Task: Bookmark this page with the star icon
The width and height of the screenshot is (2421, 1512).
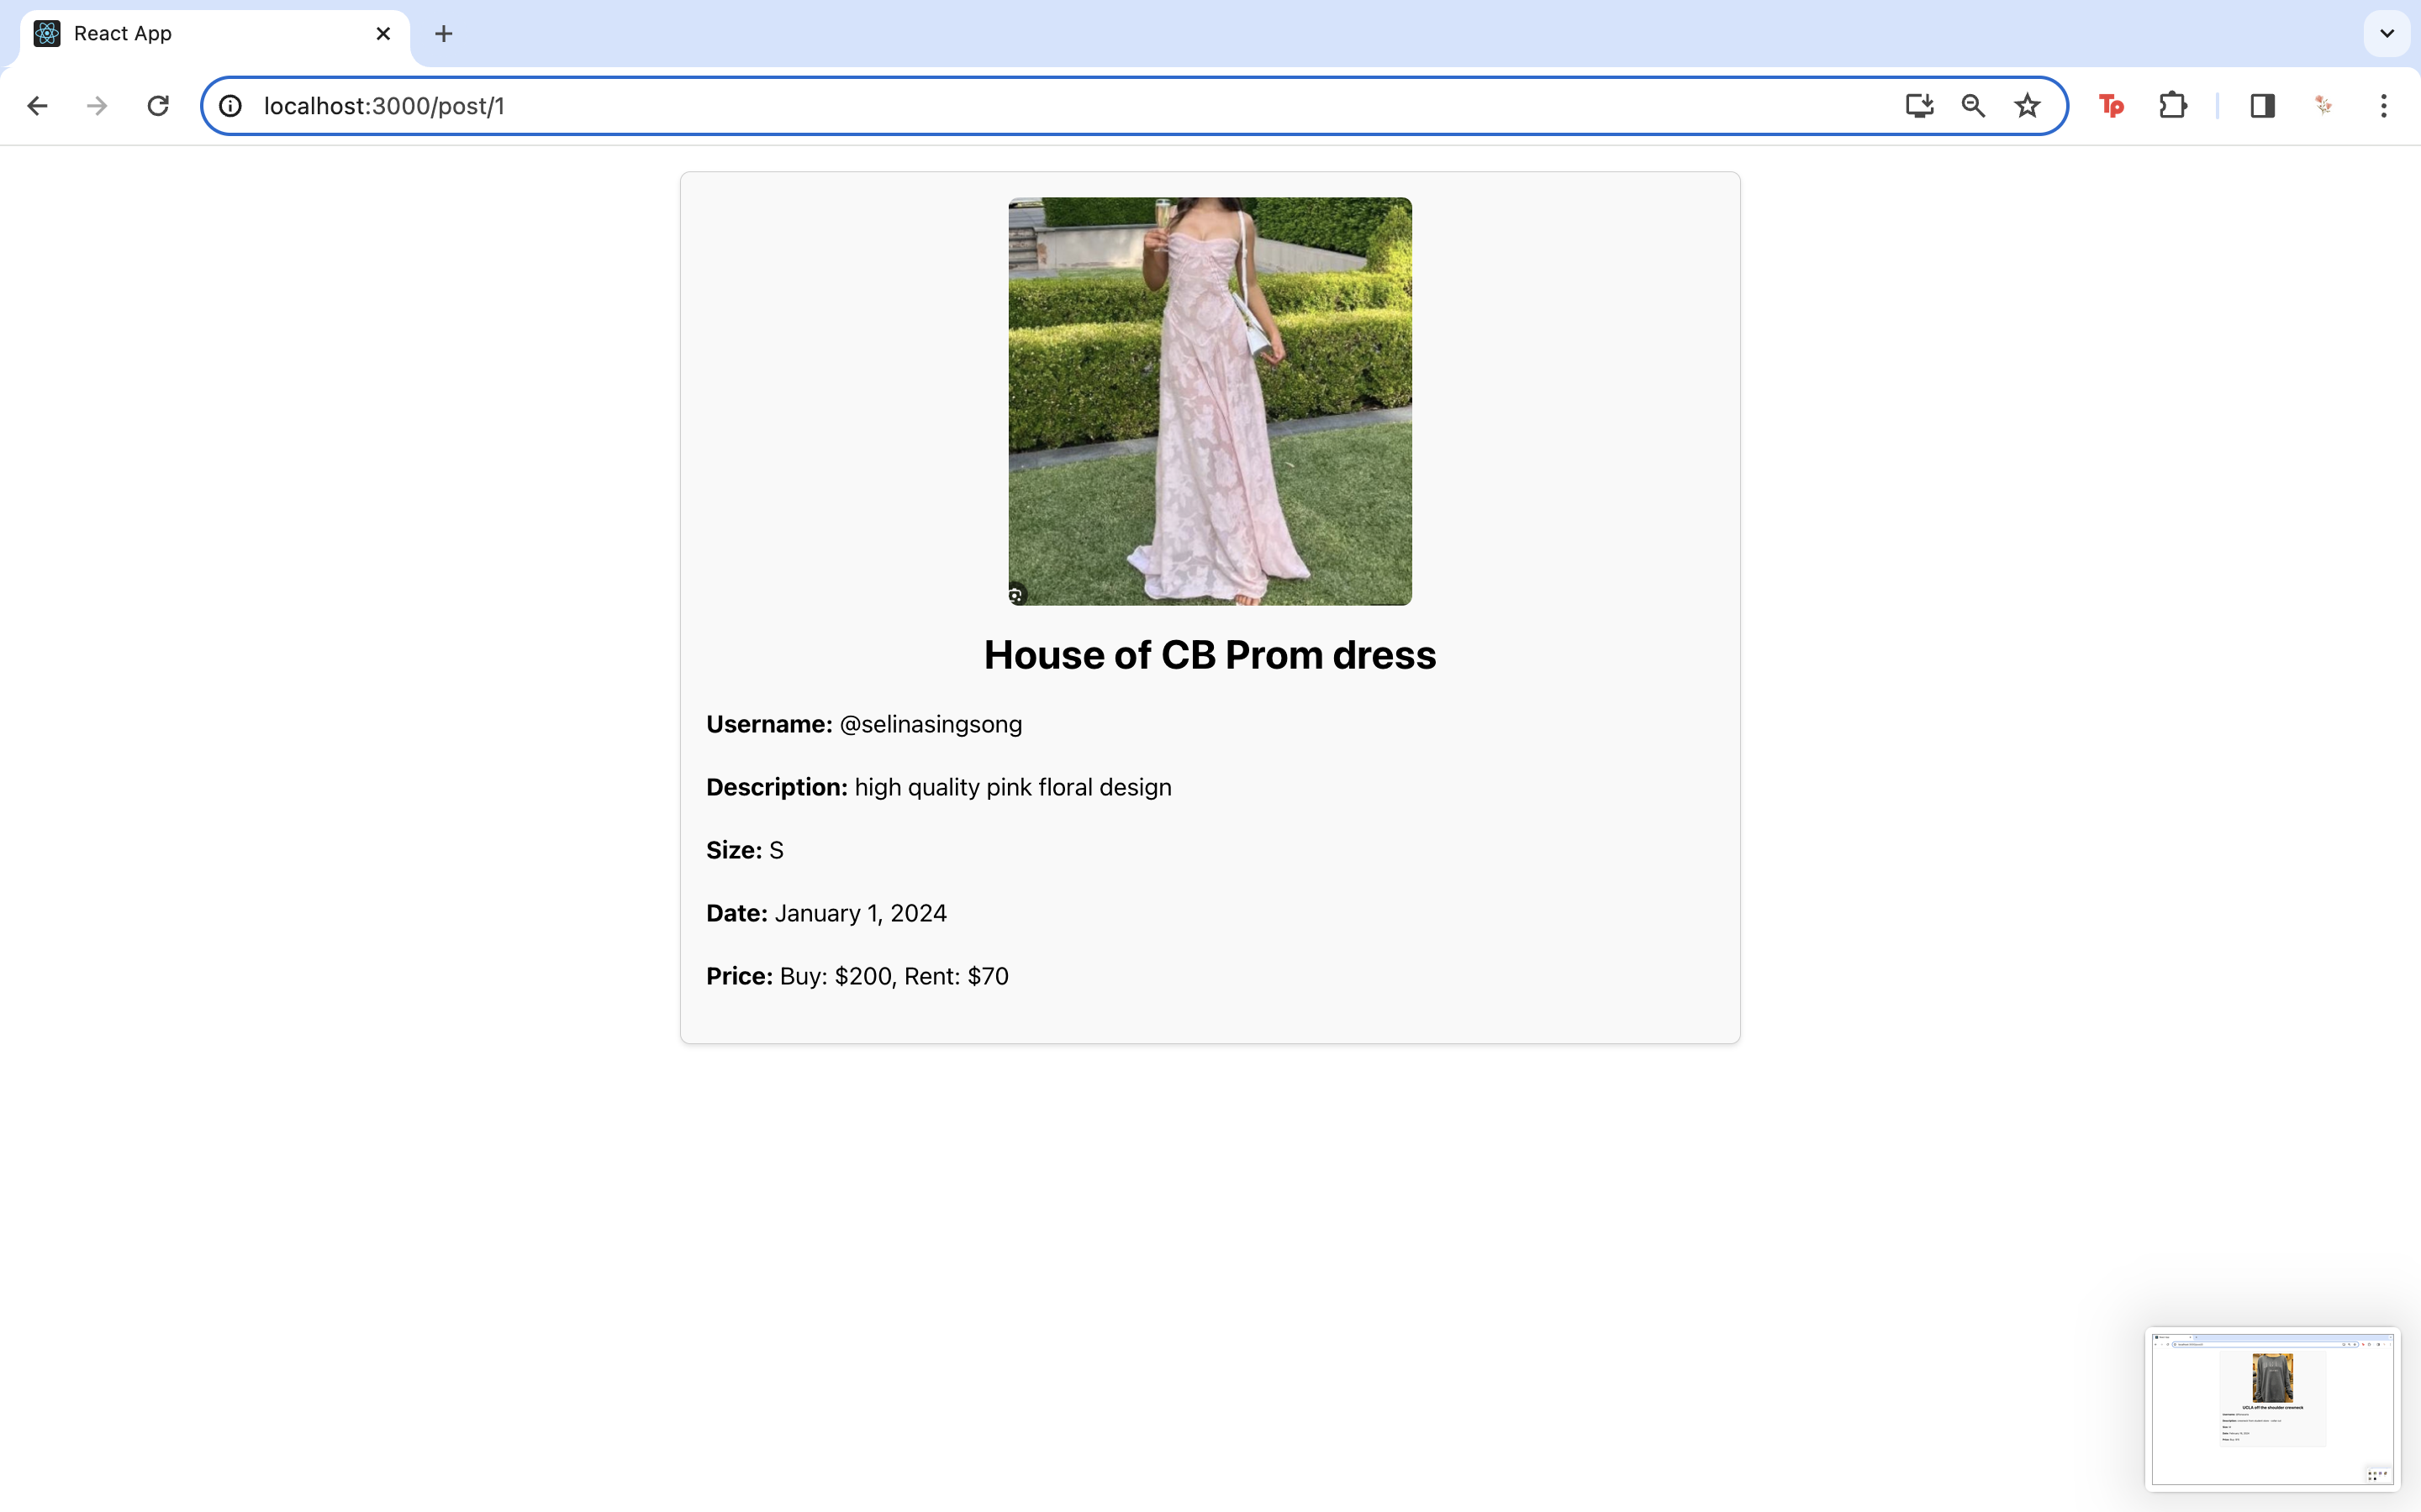Action: (x=2027, y=106)
